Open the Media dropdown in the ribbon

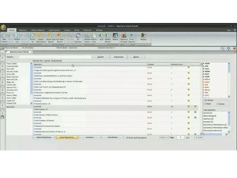[x=115, y=38]
